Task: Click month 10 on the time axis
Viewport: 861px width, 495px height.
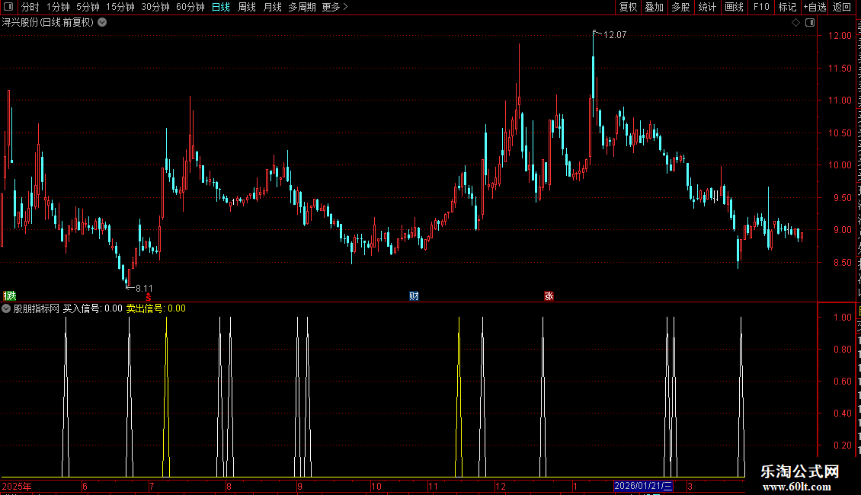Action: 376,486
